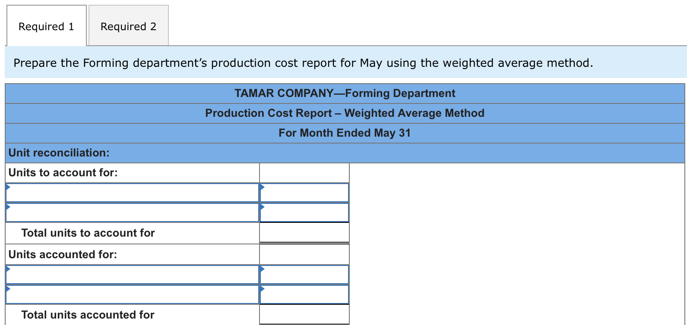687x325 pixels.
Task: Switch to the Required 1 tab
Action: coord(46,26)
